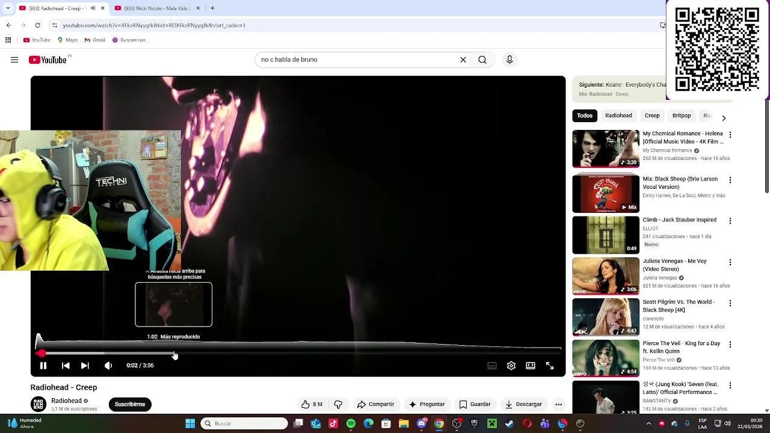Screen dimensions: 770x433
Task: Toggle subtitles in the player
Action: pos(492,365)
